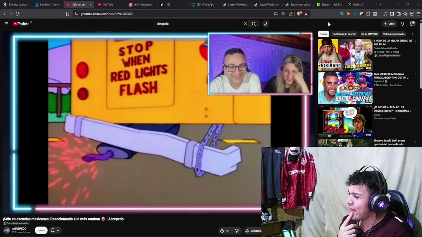This screenshot has width=422, height=237.
Task: Switch to Servidor | Aternos tab
Action: tap(47, 5)
